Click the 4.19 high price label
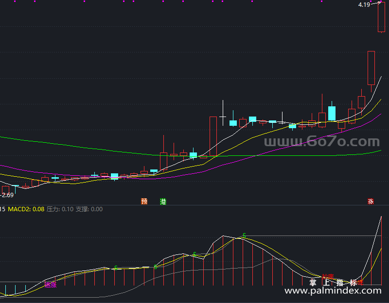This screenshot has height=303, width=389. coord(364,4)
